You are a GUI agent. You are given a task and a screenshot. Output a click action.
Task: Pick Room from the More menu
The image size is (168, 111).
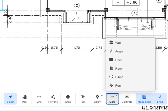pos(130,68)
